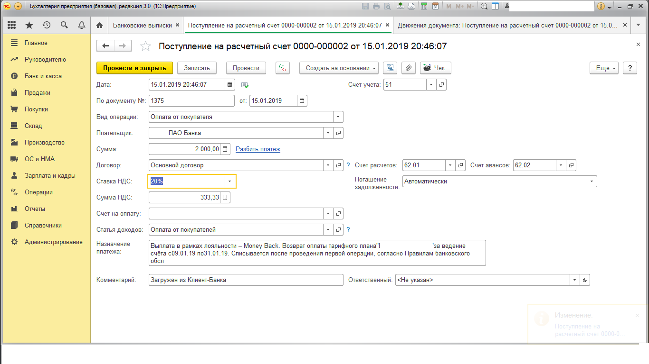Image resolution: width=649 pixels, height=364 pixels.
Task: Expand the Вид операции dropdown
Action: click(338, 117)
